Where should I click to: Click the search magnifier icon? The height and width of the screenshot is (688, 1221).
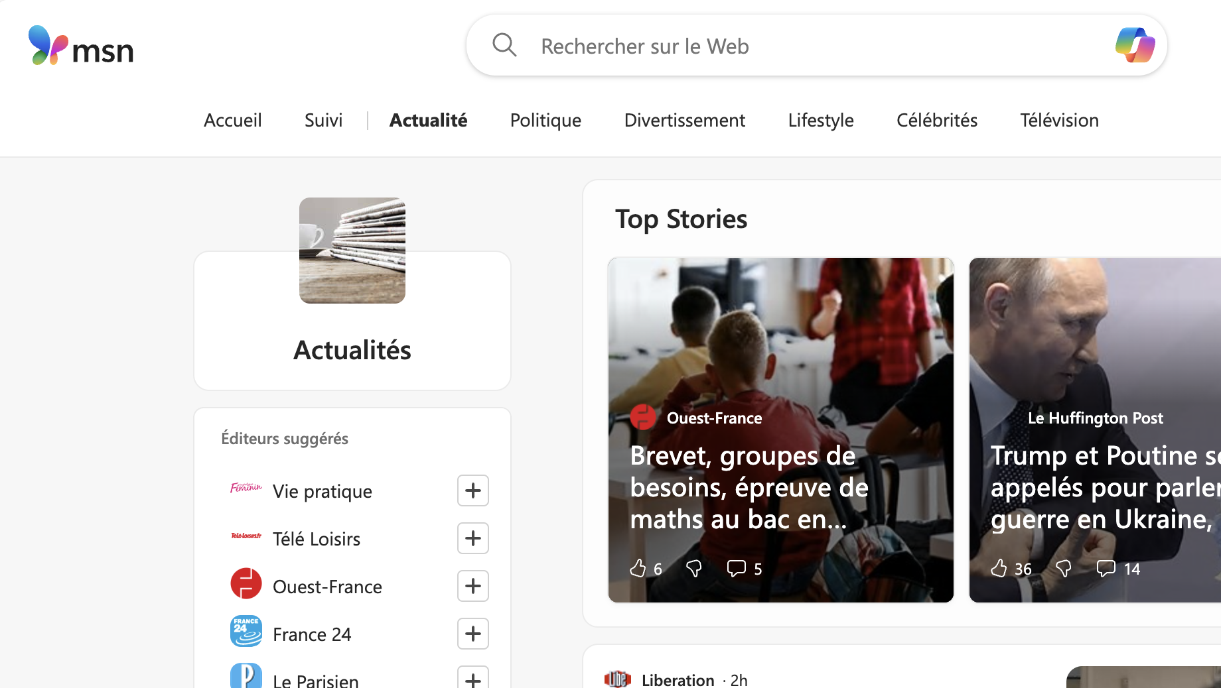(x=504, y=45)
